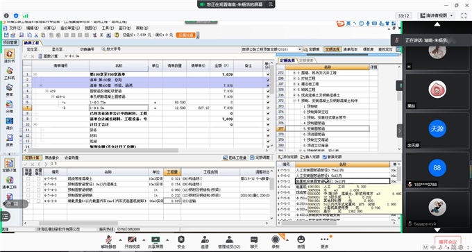Collapse tree node 419
The height and width of the screenshot is (252, 472).
(47, 91)
